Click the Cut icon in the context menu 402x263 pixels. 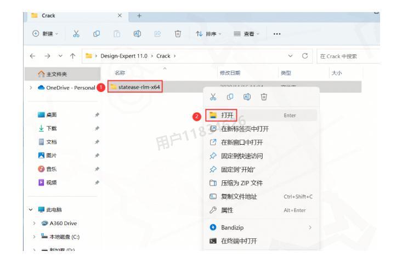(x=213, y=97)
